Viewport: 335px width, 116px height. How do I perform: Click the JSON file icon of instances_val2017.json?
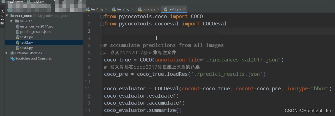click(x=17, y=26)
